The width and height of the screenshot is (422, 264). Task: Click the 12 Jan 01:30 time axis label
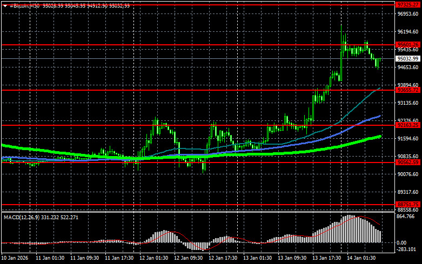[153, 258]
